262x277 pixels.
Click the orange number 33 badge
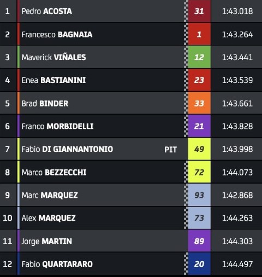point(199,103)
